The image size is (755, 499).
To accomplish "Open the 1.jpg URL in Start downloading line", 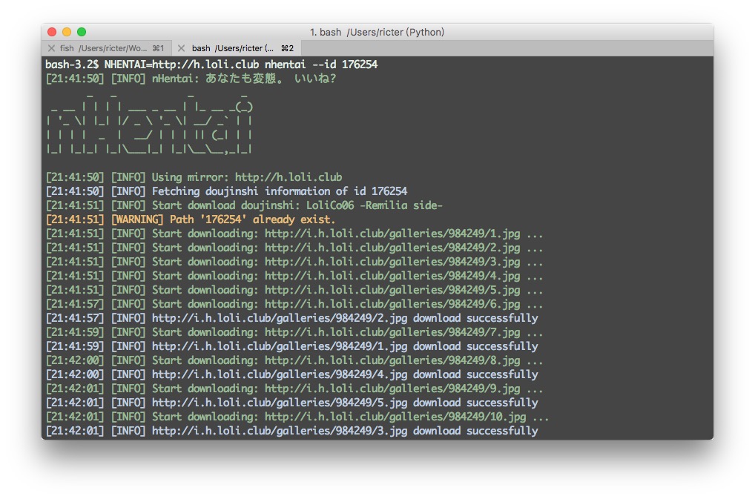I will pos(392,234).
